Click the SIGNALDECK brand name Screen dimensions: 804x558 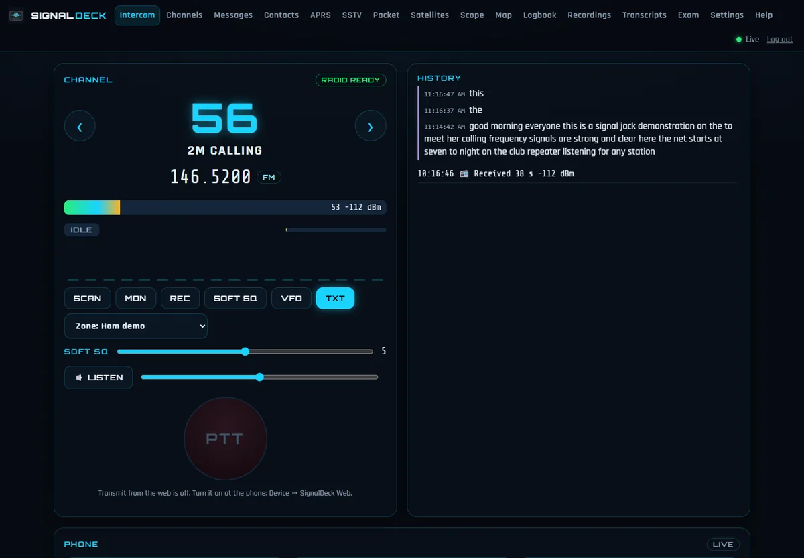pyautogui.click(x=69, y=15)
